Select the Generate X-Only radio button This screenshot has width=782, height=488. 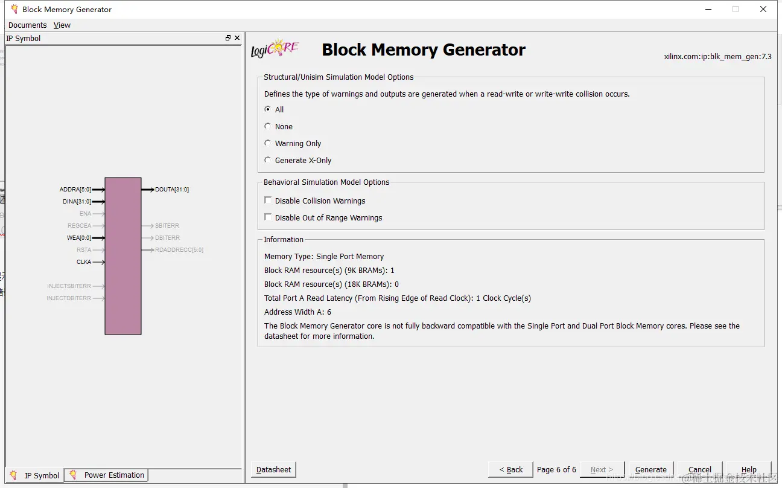point(268,160)
